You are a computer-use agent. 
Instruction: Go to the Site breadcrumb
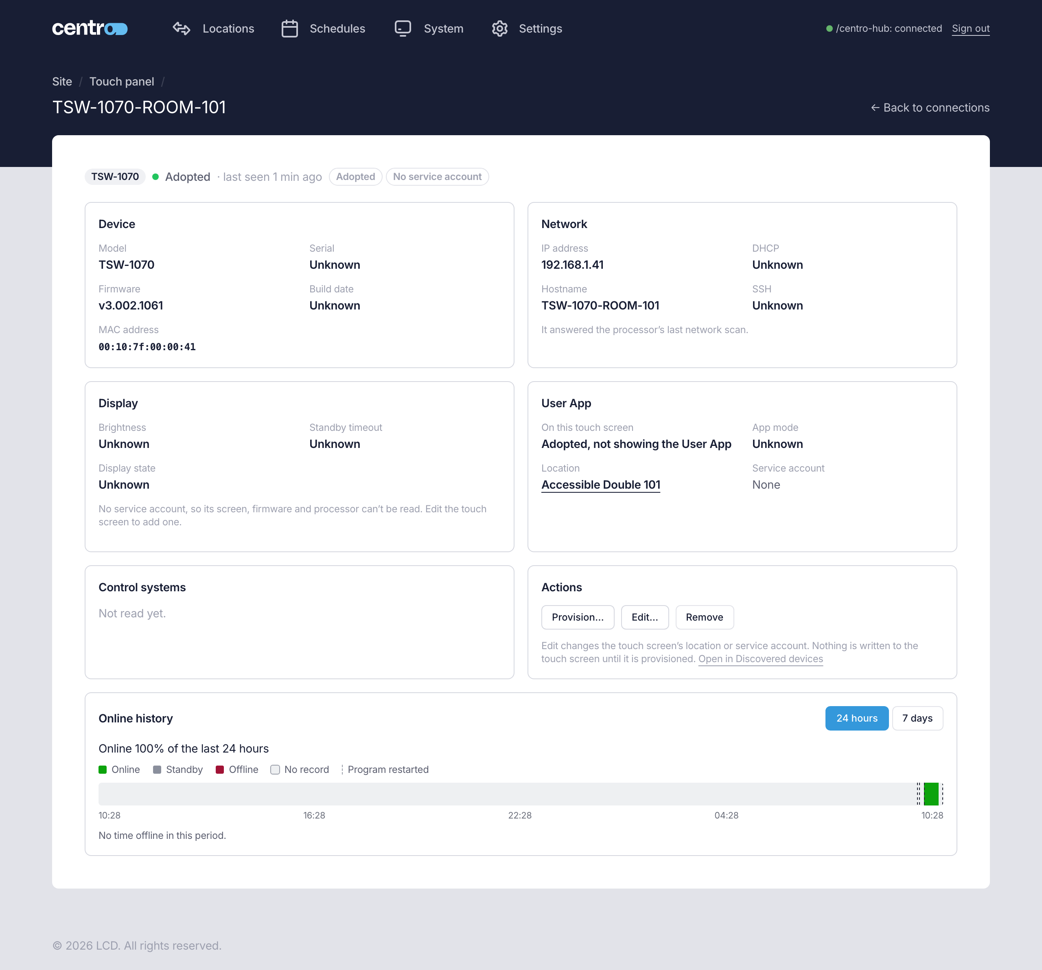pyautogui.click(x=62, y=81)
